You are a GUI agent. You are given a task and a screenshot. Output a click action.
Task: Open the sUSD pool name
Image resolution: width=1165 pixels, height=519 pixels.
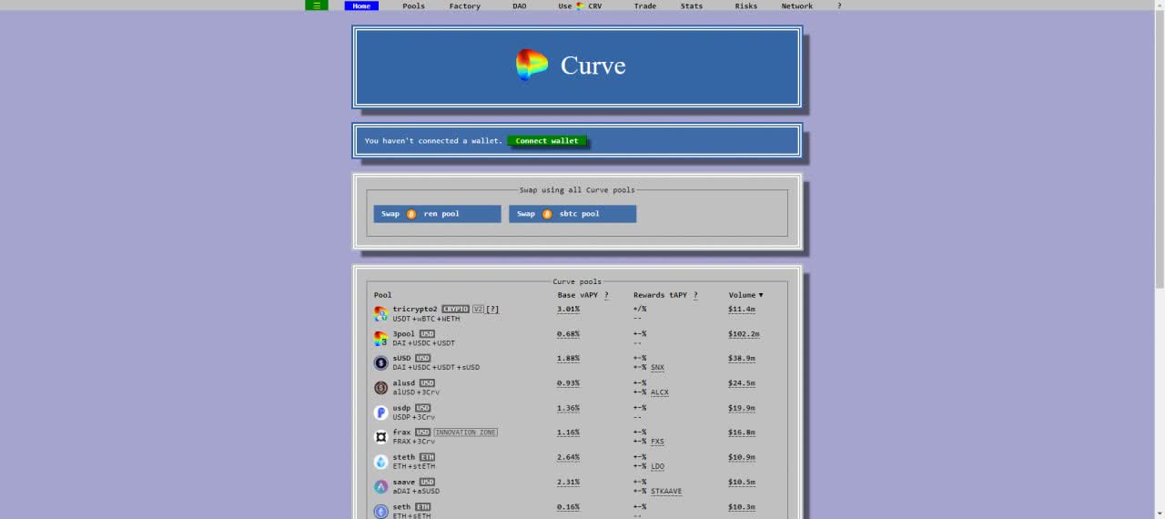click(401, 358)
